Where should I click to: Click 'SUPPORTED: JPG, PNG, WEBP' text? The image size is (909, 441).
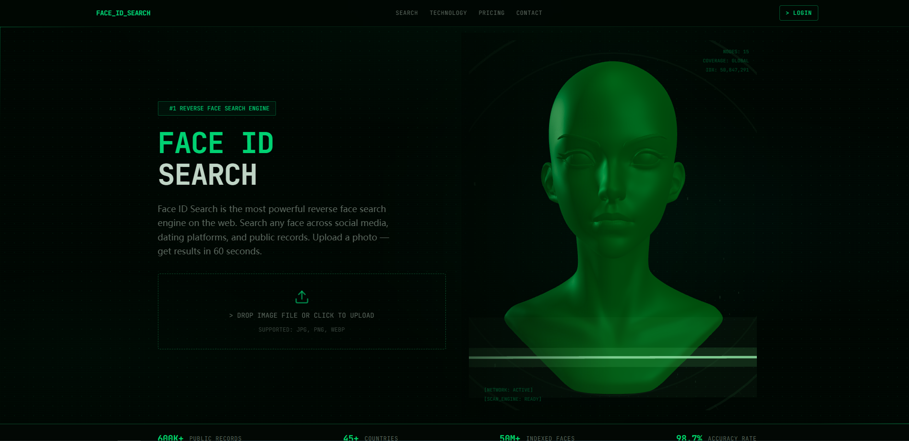302,330
